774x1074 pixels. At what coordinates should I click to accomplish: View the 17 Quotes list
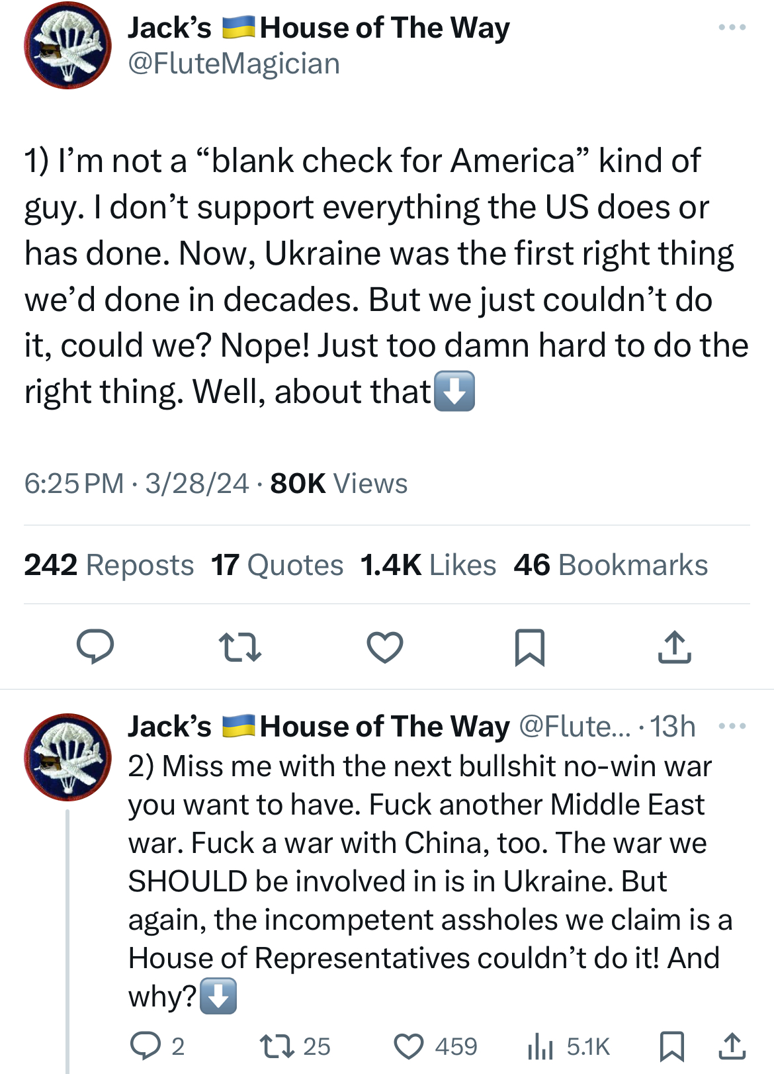(x=277, y=565)
